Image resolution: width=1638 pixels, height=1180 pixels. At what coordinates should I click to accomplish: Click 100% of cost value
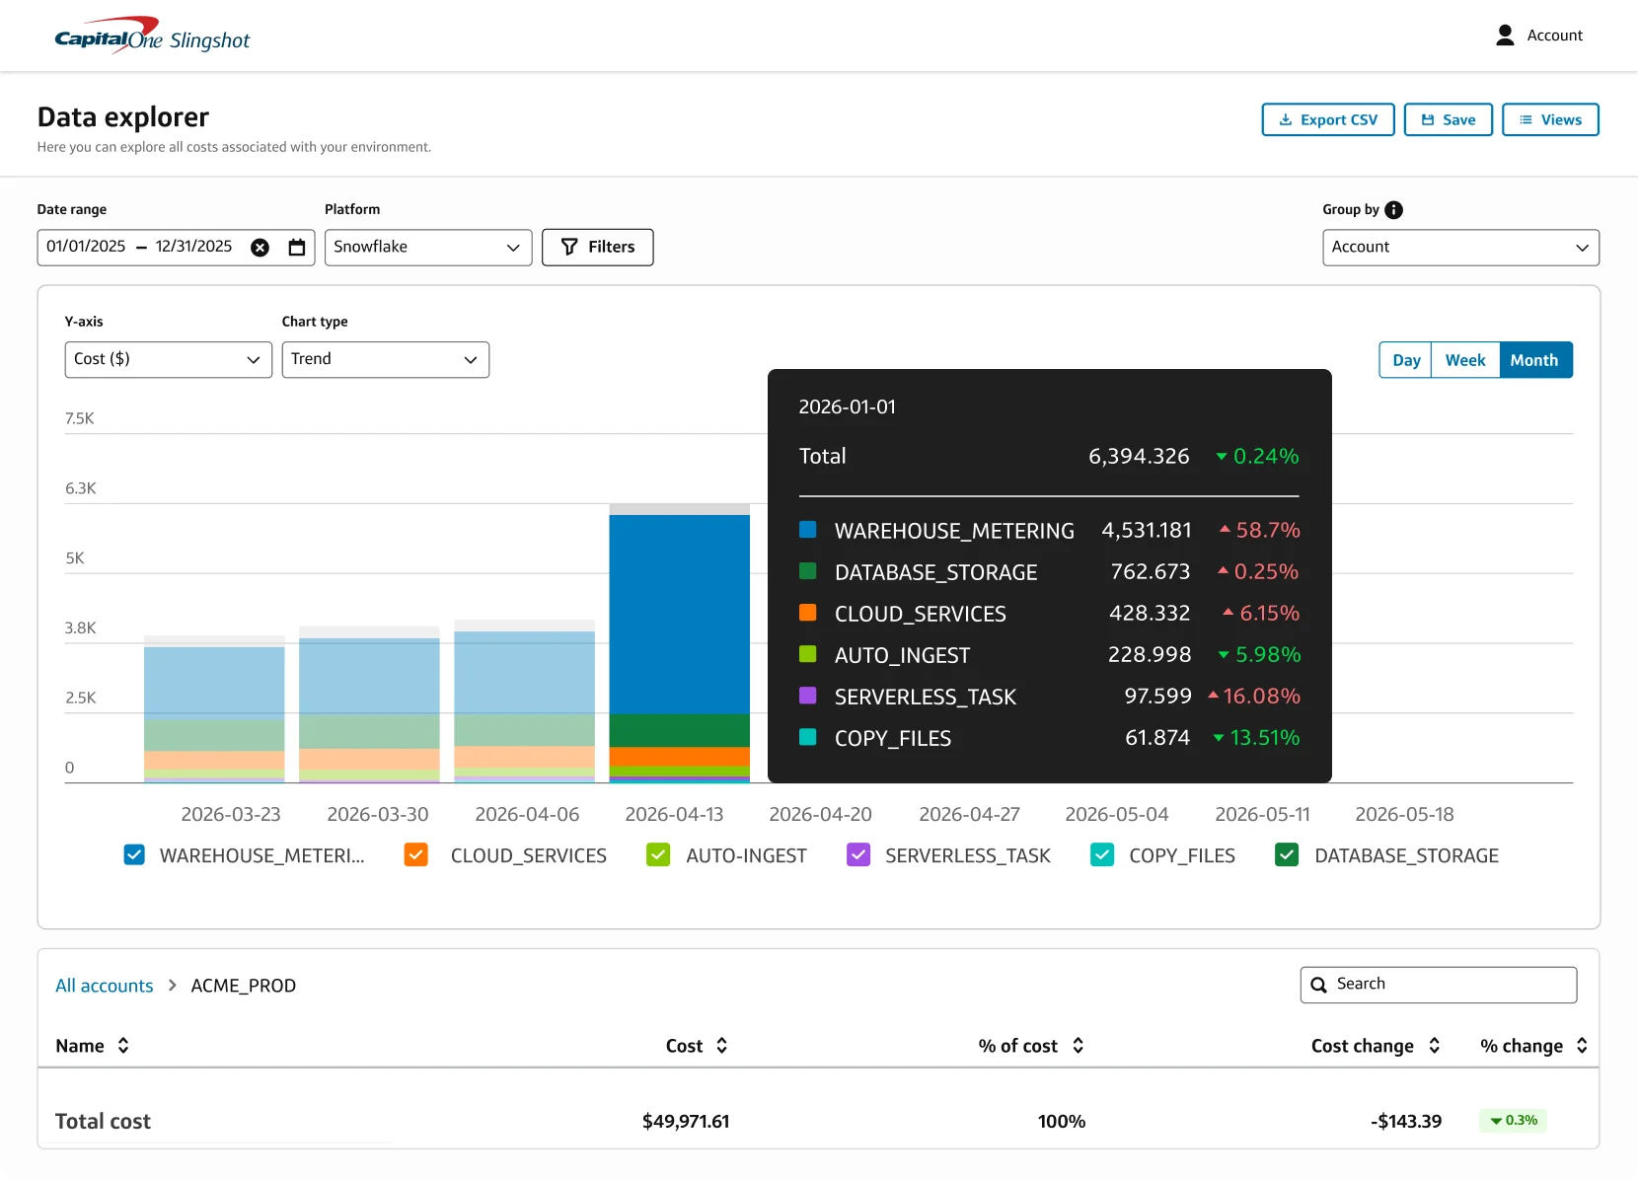(1062, 1122)
